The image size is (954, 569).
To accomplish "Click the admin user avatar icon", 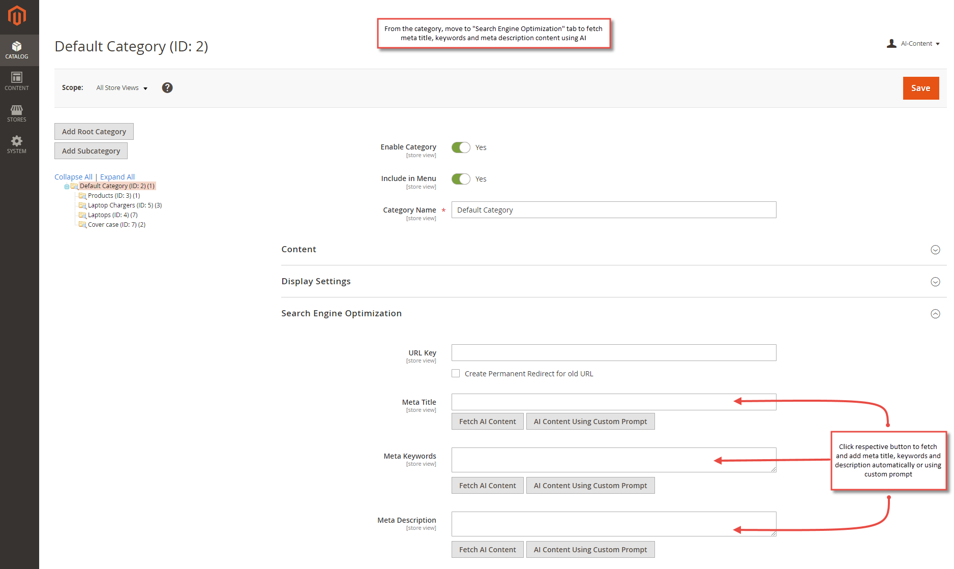I will point(891,43).
